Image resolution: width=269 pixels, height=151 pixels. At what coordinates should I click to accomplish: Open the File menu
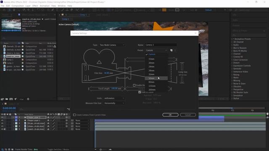click(x=3, y=6)
